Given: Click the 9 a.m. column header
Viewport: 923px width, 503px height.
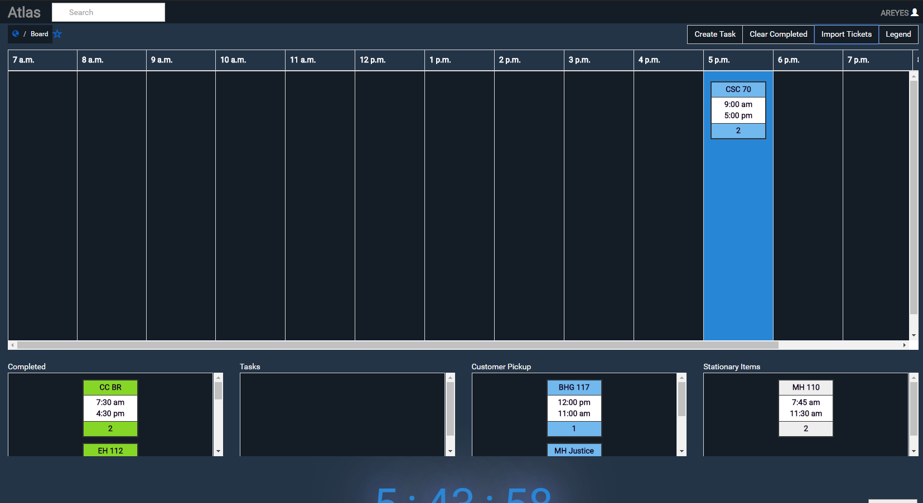Looking at the screenshot, I should 181,60.
